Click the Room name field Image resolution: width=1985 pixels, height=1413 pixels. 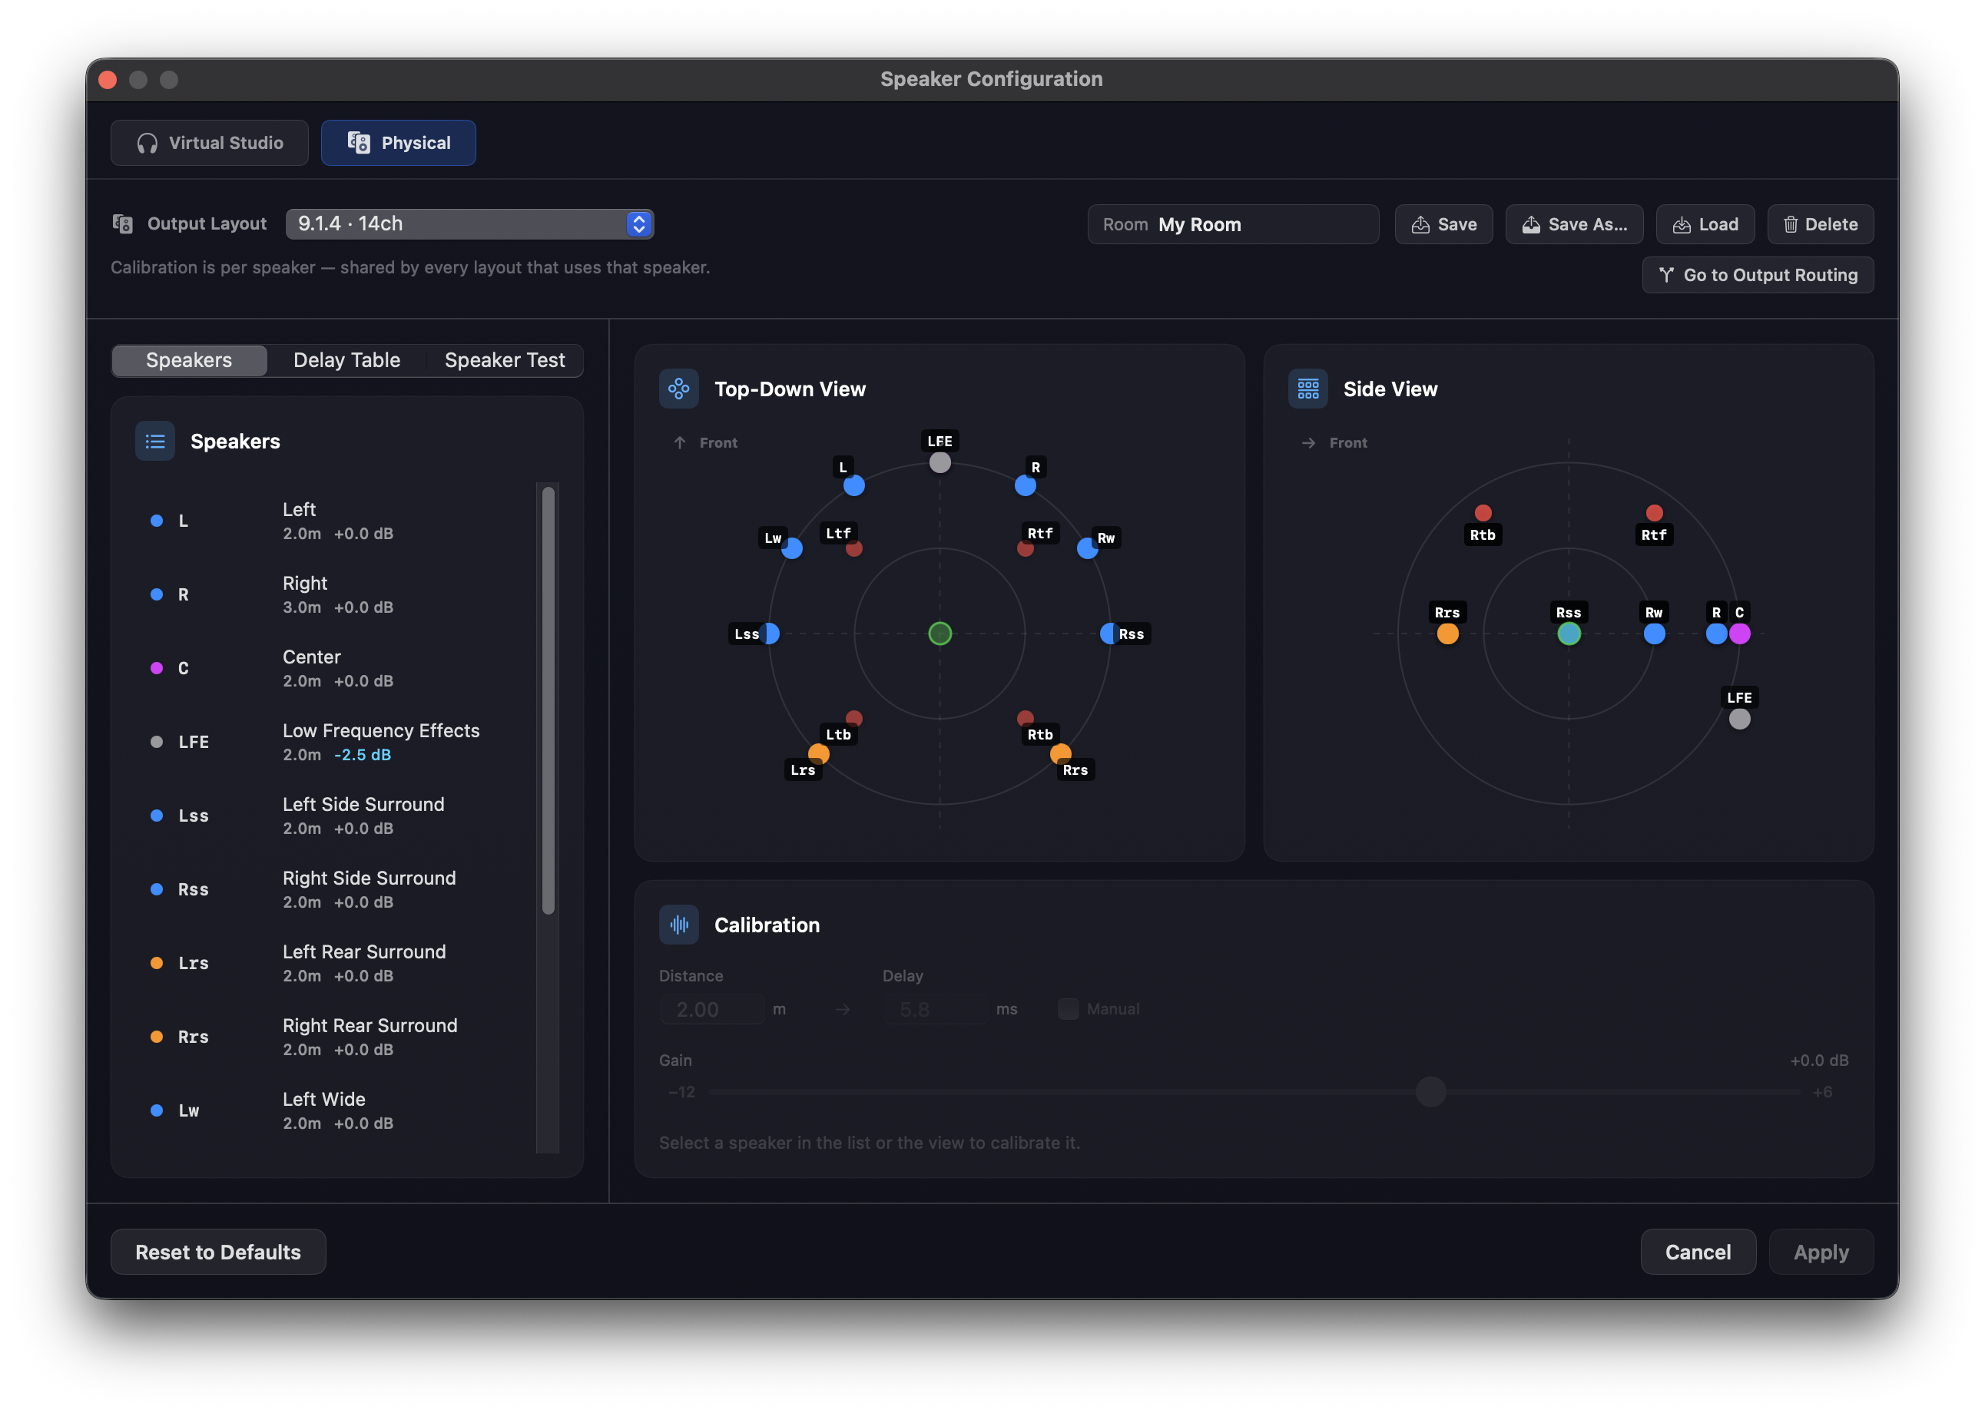pos(1232,224)
